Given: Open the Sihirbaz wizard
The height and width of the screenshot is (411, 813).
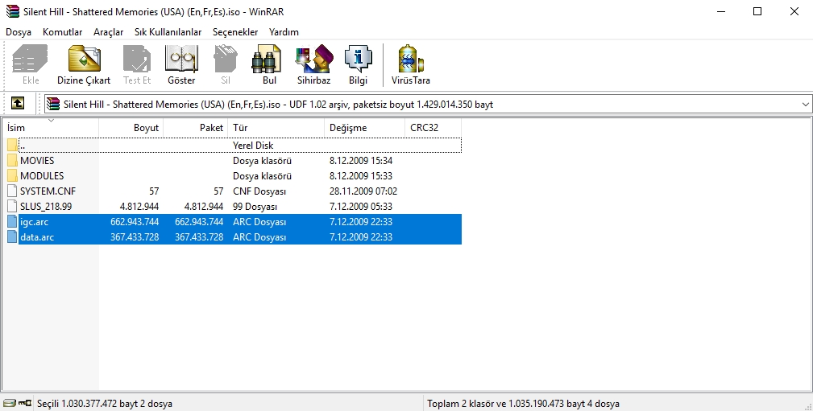Looking at the screenshot, I should click(313, 64).
